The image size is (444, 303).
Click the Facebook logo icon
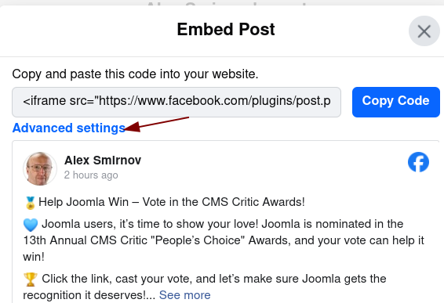[x=418, y=162]
